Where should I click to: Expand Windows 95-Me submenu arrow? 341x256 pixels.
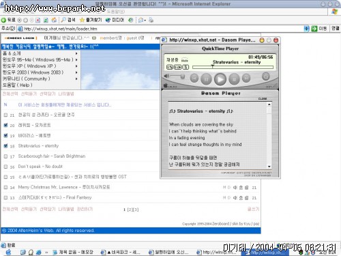click(x=76, y=59)
